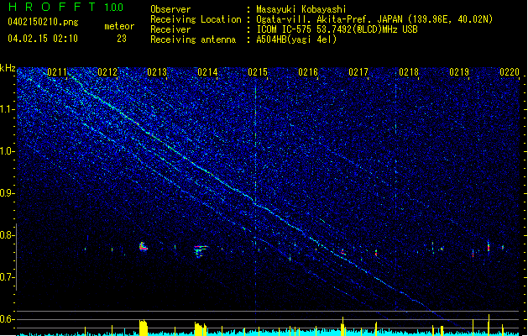Click the ICOM IC-575 receiver text
Image resolution: width=528 pixels, height=336 pixels.
coord(337,29)
